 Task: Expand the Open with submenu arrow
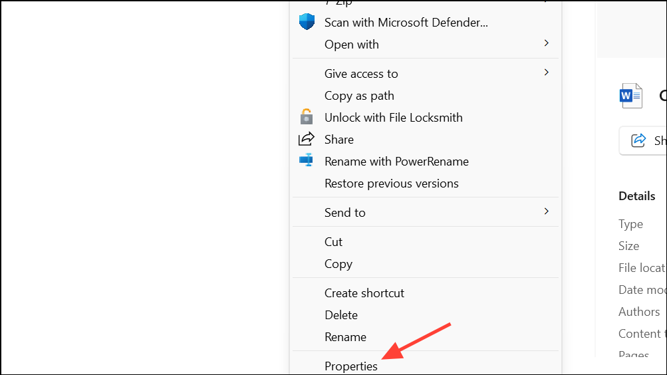(547, 43)
